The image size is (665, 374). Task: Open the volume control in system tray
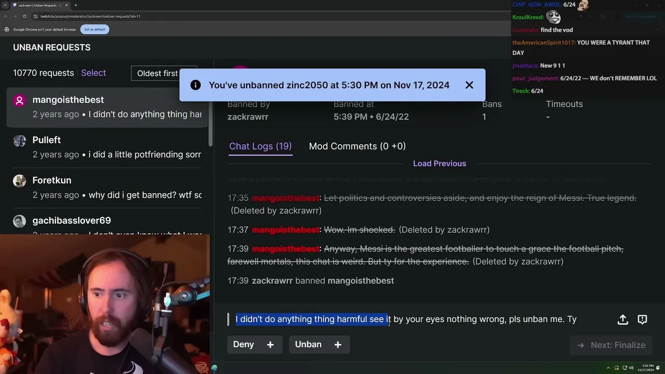click(x=631, y=368)
